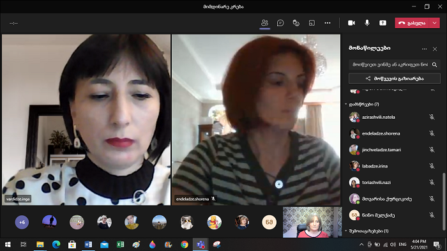Open the rooms icon in toolbar
Image resolution: width=447 pixels, height=251 pixels.
312,23
